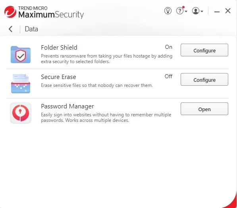Go back using the left arrow

tap(10, 29)
